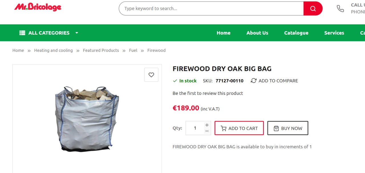The width and height of the screenshot is (365, 173).
Task: Add product to wishlist via heart icon
Action: click(x=151, y=75)
